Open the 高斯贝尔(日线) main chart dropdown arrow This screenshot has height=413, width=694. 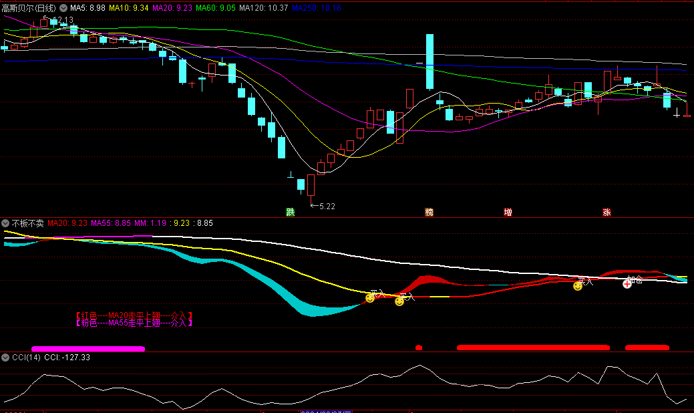coord(63,8)
